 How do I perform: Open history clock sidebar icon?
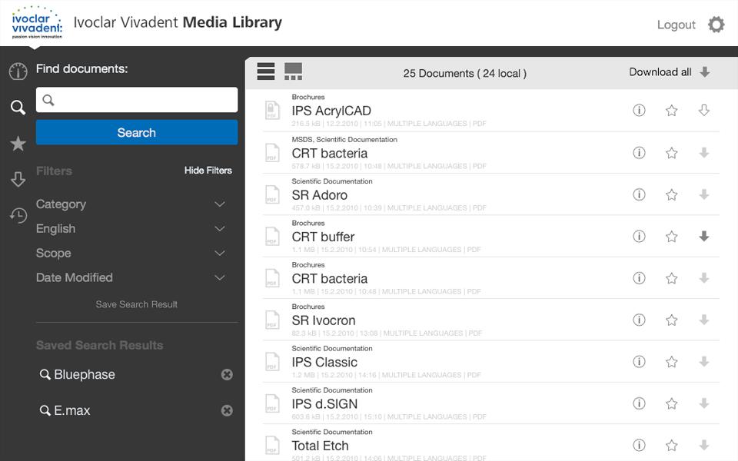[x=18, y=215]
